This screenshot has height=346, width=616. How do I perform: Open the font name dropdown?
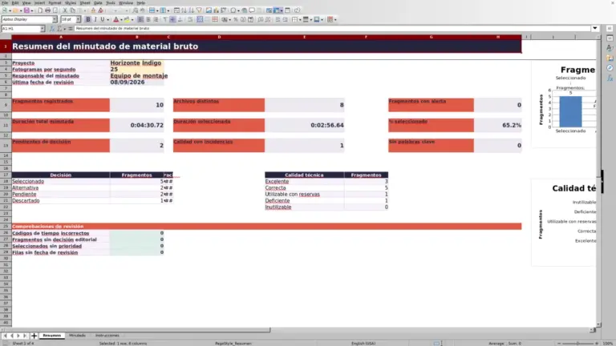pos(55,19)
